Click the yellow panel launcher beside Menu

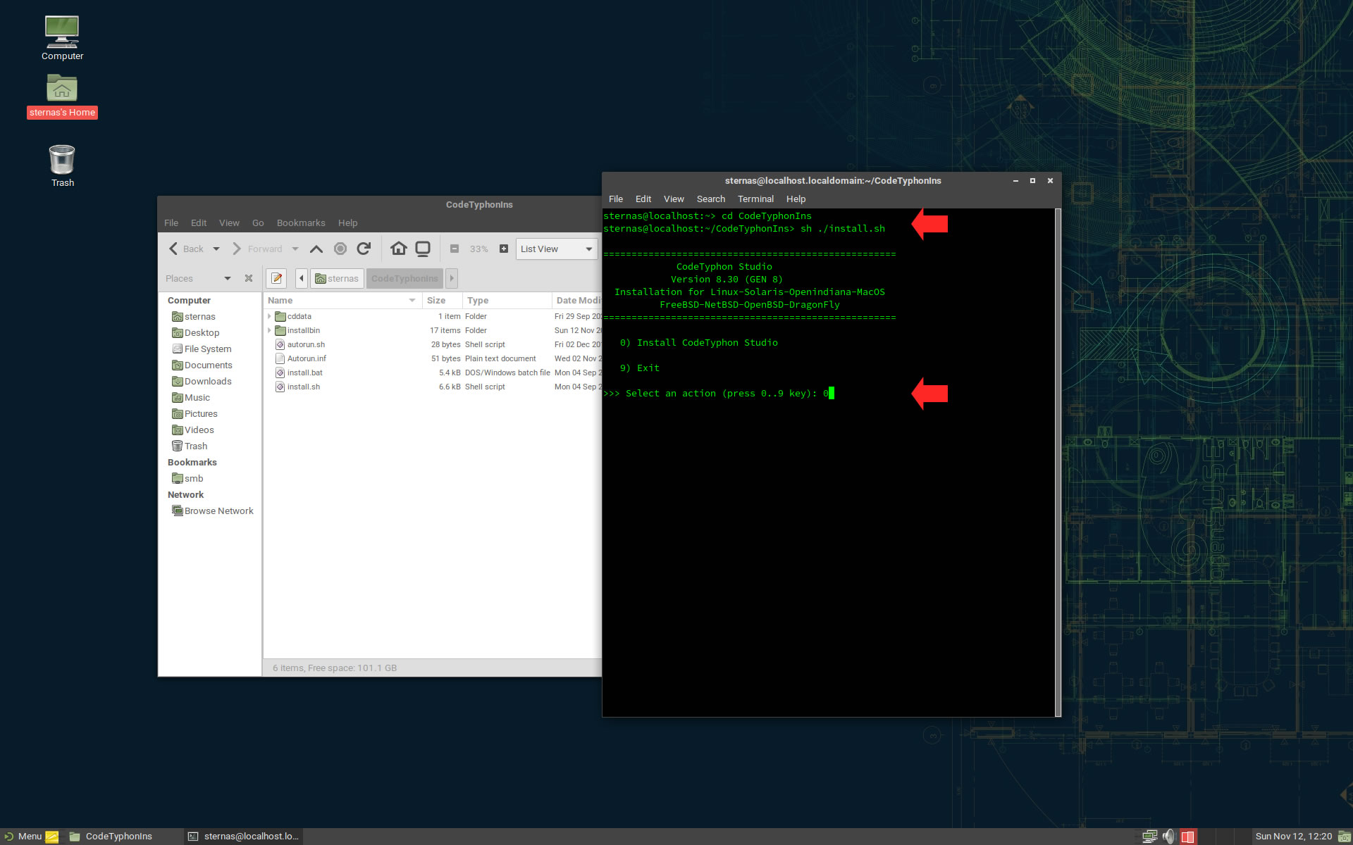click(x=52, y=837)
